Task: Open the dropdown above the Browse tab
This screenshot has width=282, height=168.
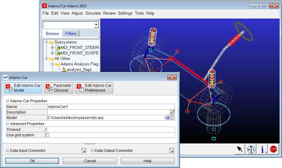Action: [96, 25]
